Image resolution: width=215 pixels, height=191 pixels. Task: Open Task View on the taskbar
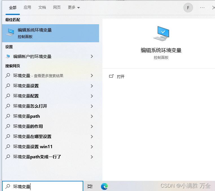[x=90, y=186]
